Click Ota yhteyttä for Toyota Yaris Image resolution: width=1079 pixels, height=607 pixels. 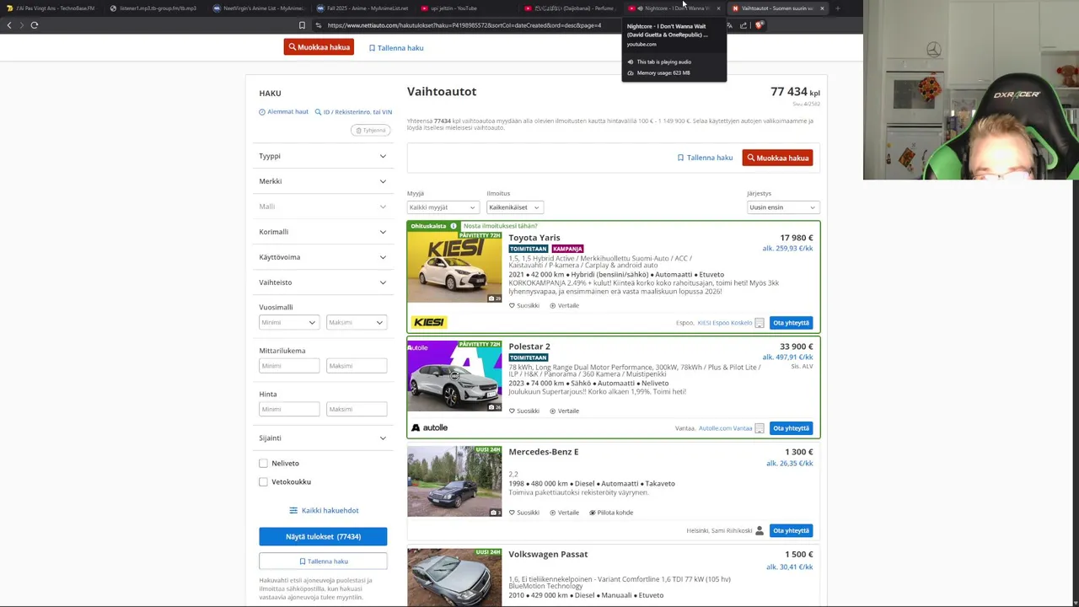tap(791, 323)
